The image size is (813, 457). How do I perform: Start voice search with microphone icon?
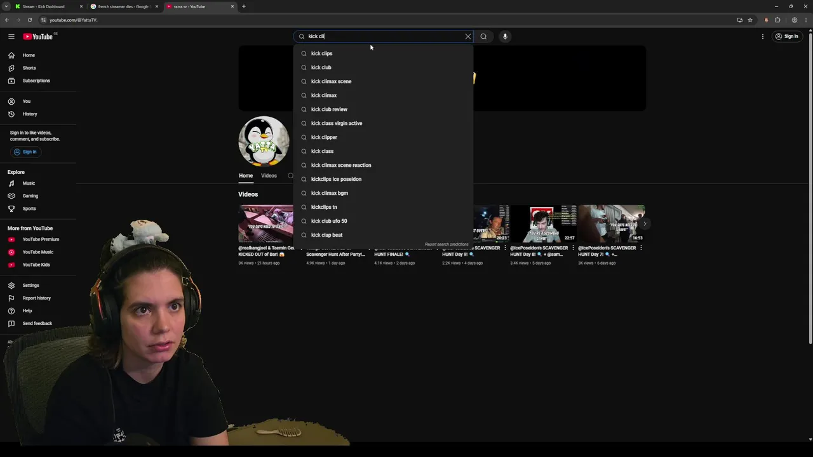505,36
